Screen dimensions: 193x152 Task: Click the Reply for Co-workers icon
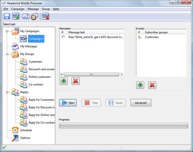point(24,123)
